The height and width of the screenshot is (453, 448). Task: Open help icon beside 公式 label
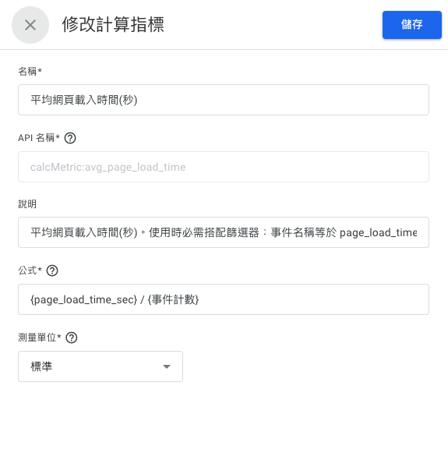click(x=52, y=271)
